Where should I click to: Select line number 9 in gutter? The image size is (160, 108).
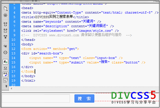click(14, 35)
